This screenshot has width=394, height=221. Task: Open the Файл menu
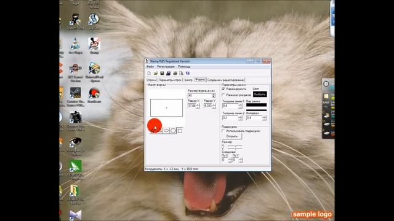(x=150, y=66)
